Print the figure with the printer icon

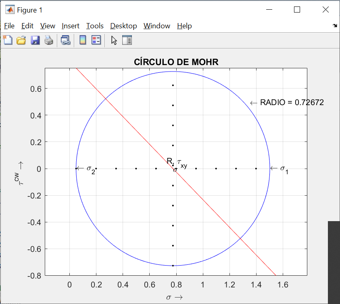pos(48,40)
